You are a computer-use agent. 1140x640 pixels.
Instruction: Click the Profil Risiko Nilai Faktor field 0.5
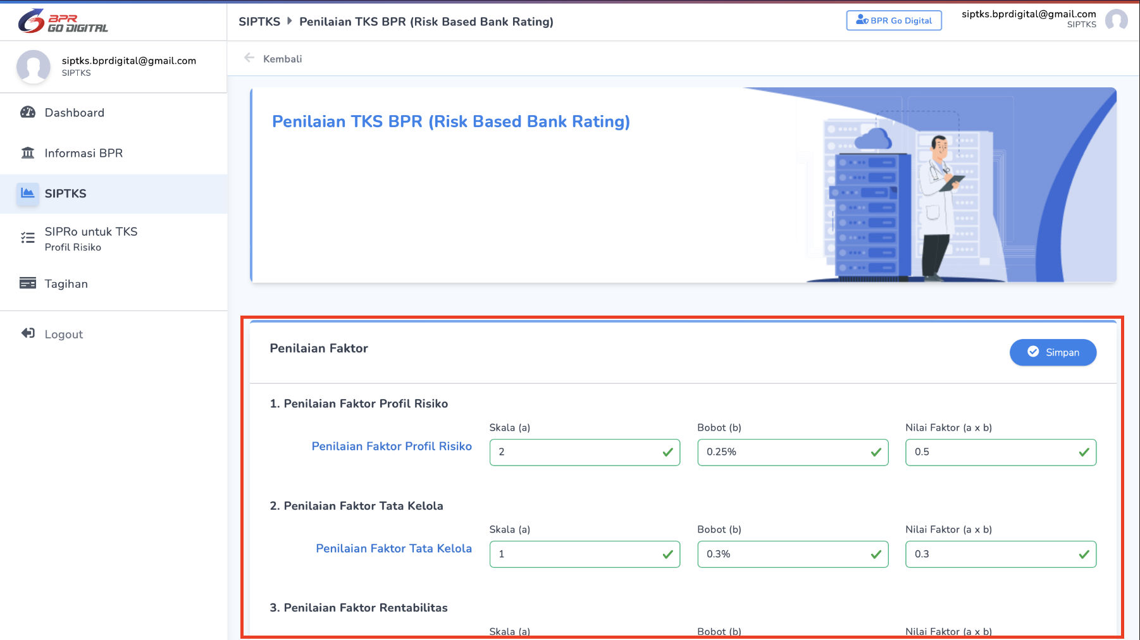tap(1001, 452)
